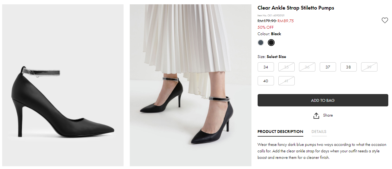The width and height of the screenshot is (392, 169).
Task: Click the Share text link
Action: point(328,115)
